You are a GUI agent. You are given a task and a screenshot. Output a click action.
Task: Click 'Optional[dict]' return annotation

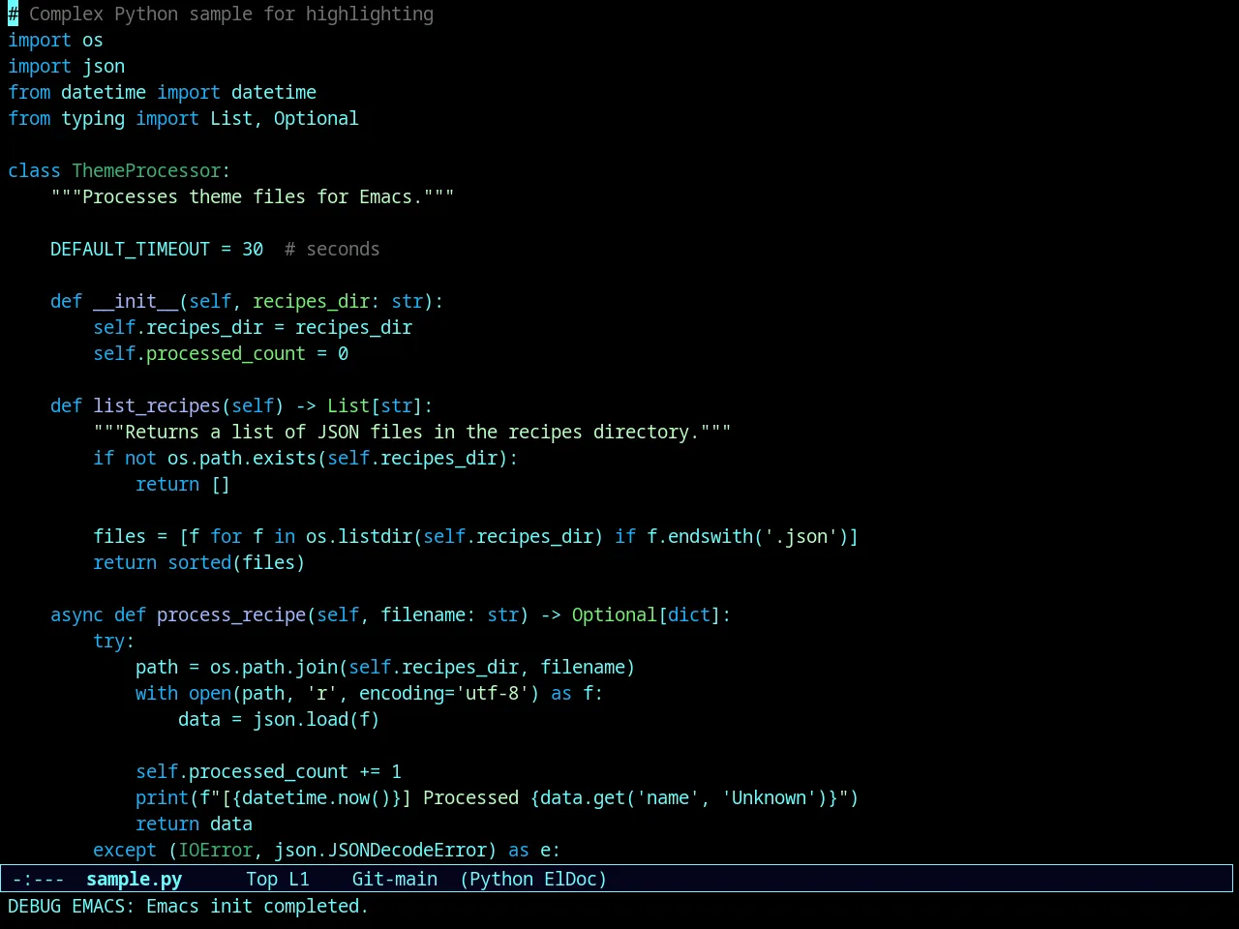coord(646,614)
